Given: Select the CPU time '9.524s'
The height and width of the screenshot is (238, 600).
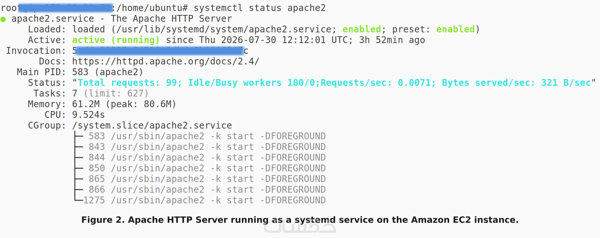Looking at the screenshot, I should (88, 115).
